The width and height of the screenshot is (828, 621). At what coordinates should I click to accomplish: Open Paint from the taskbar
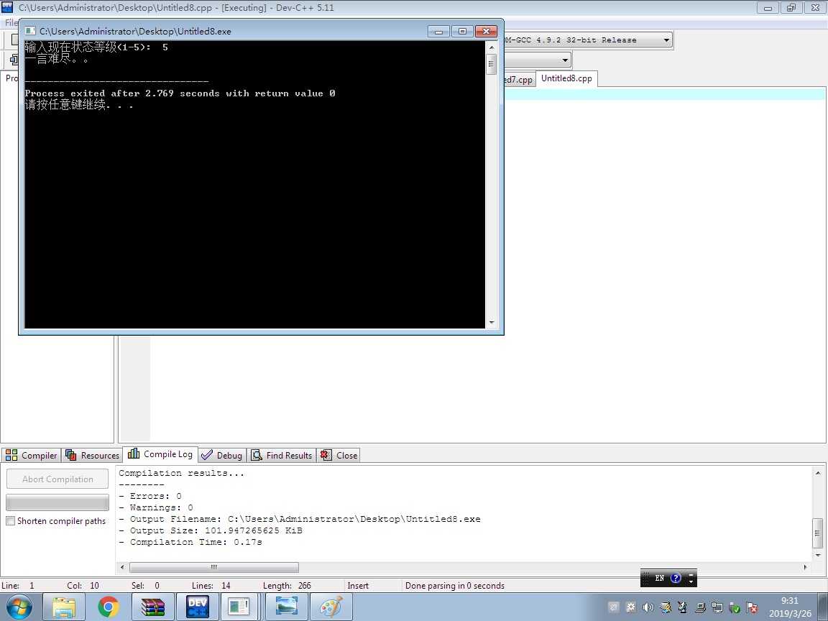click(x=331, y=607)
